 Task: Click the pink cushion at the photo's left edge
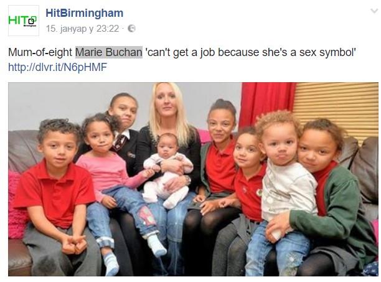click(17, 205)
